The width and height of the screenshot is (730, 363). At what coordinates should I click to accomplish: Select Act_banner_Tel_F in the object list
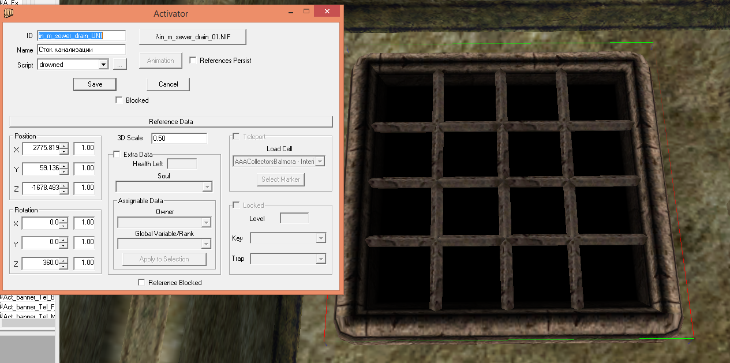coord(28,306)
